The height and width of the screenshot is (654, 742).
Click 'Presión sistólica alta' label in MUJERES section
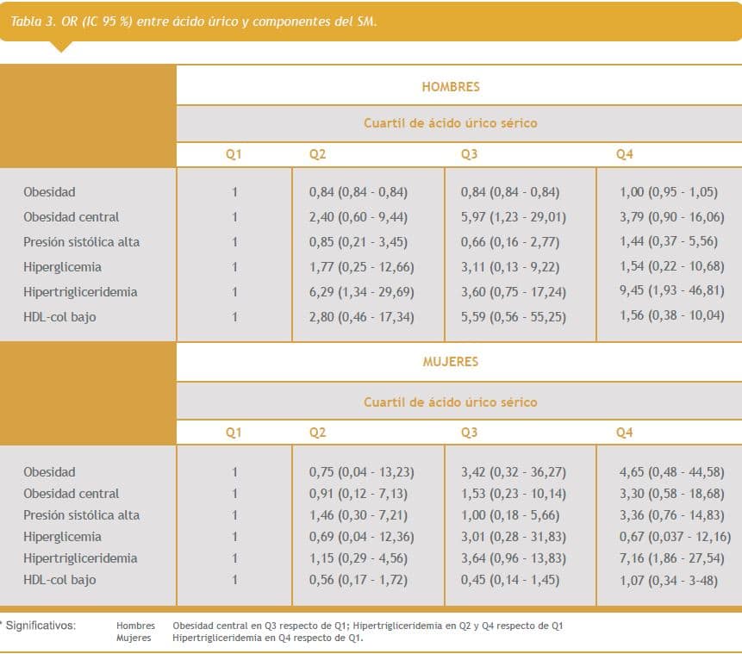81,515
